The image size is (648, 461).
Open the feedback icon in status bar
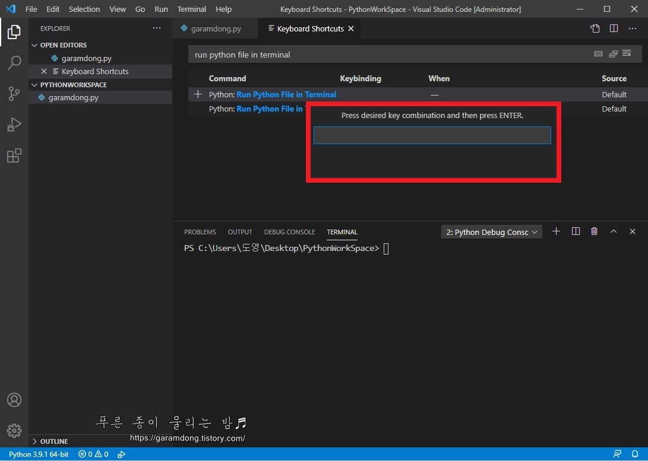617,454
